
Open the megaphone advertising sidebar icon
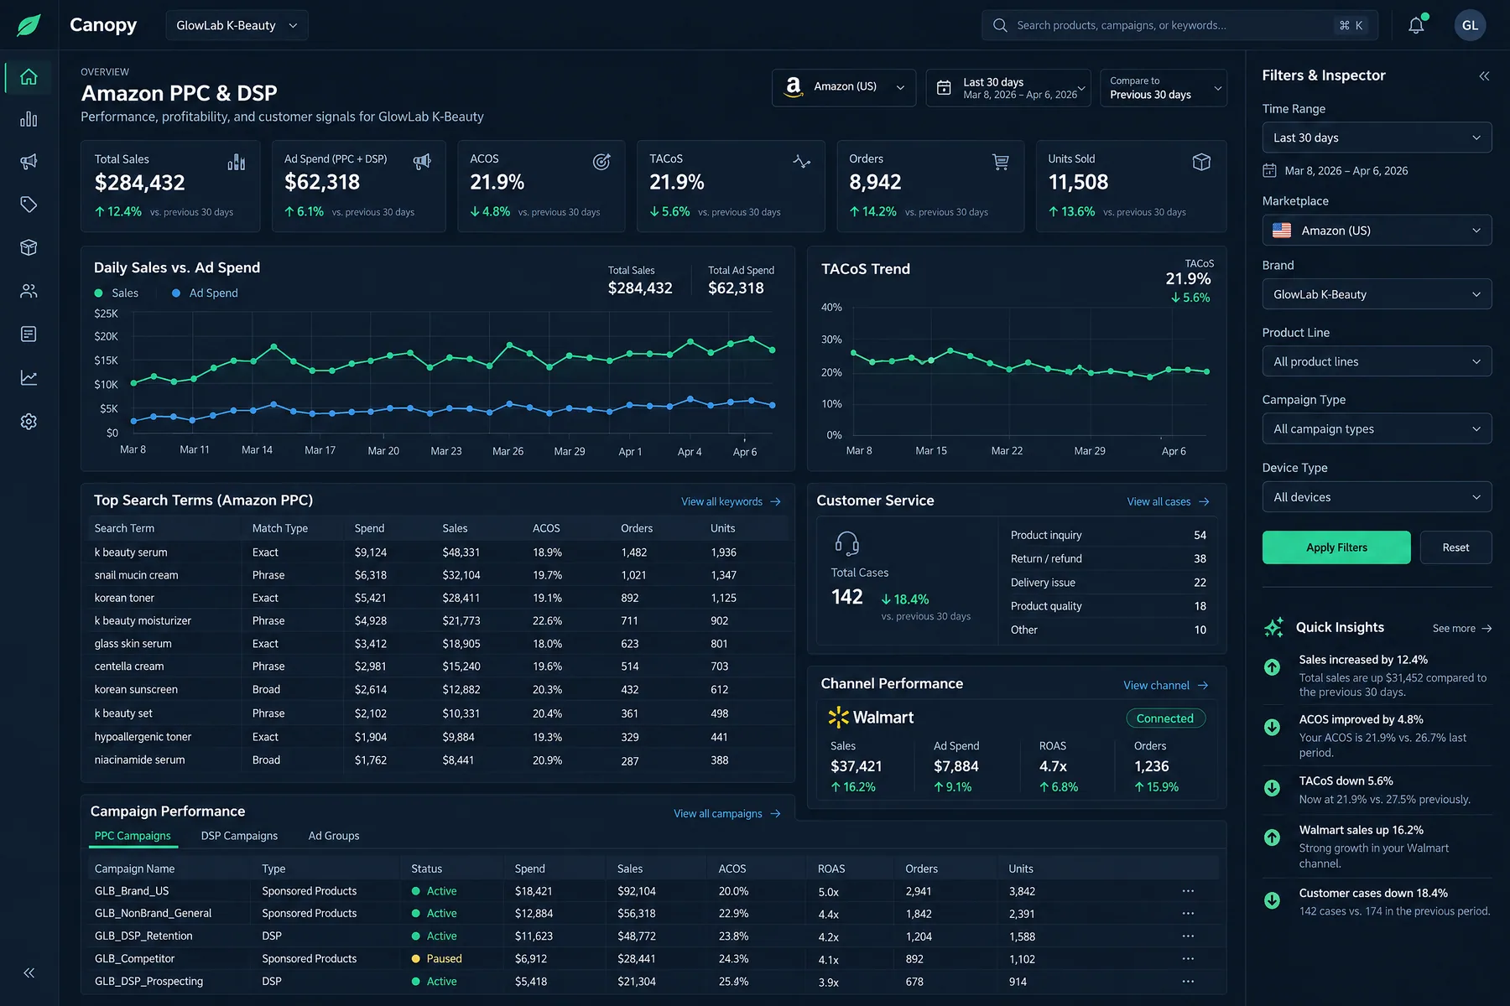29,162
